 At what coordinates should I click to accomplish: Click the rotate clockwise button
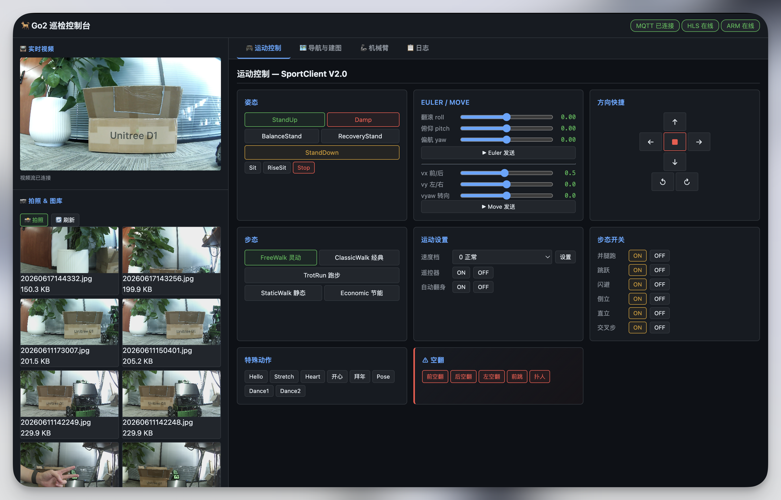[687, 182]
